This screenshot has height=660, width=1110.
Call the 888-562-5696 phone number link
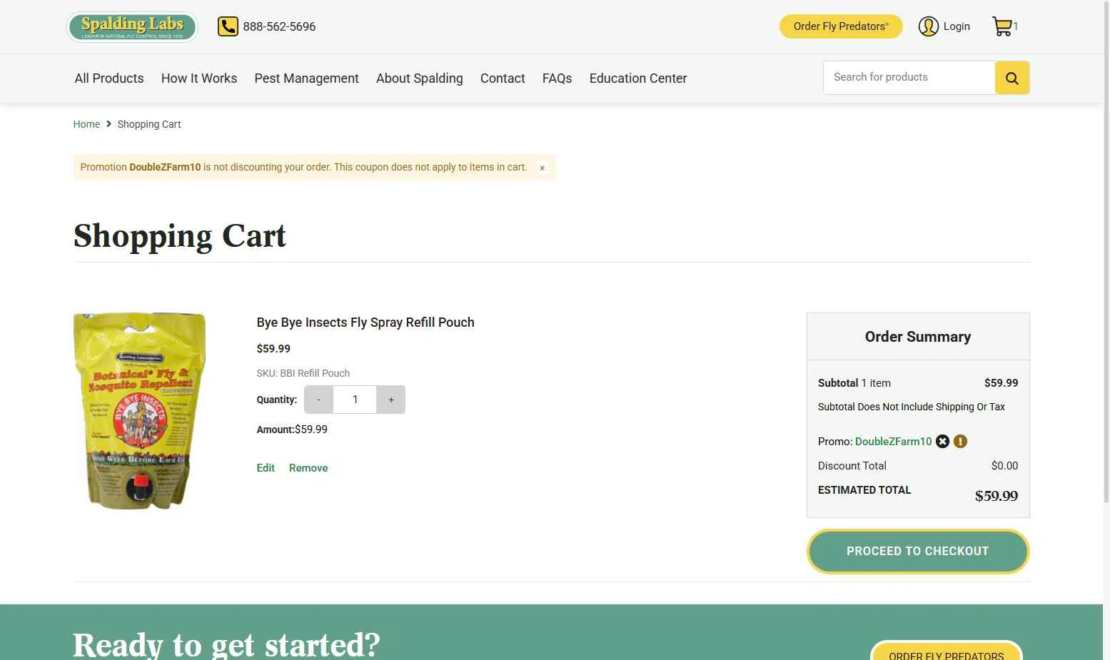click(x=279, y=26)
